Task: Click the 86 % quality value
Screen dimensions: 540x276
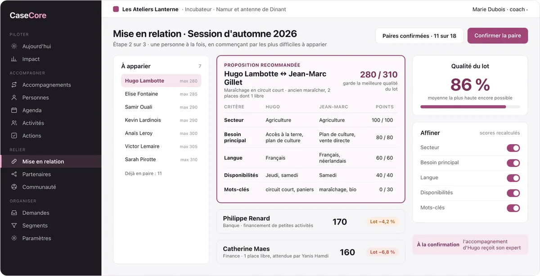Action: pyautogui.click(x=470, y=85)
